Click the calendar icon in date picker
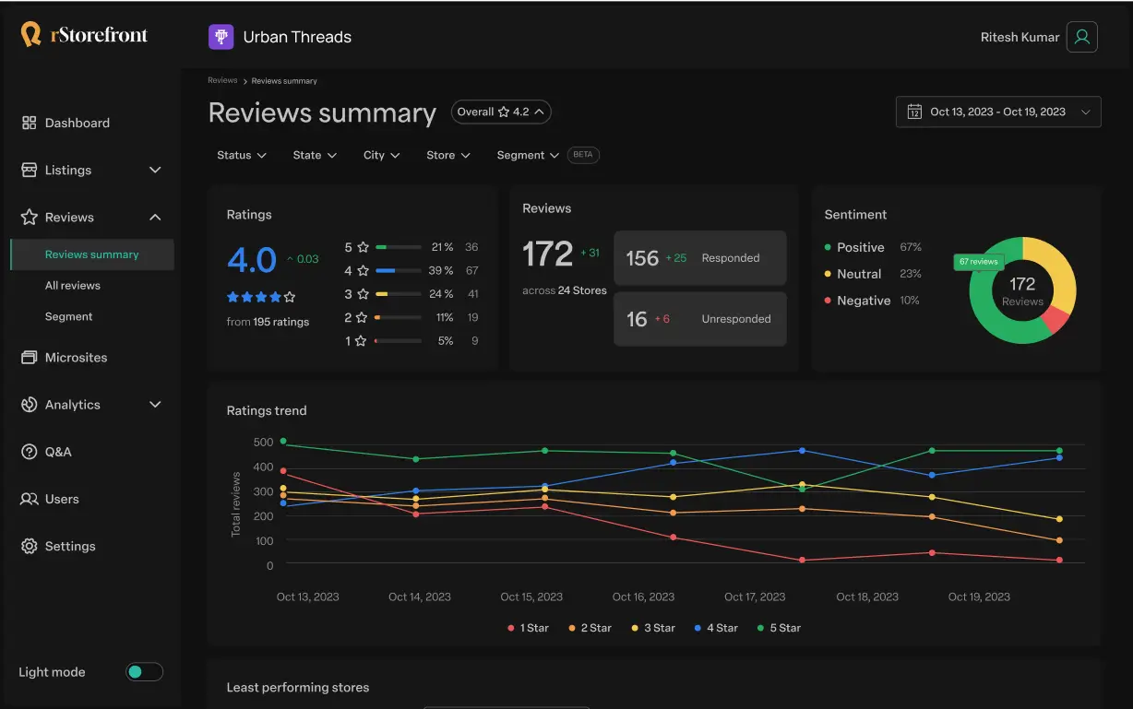The image size is (1133, 709). (914, 112)
